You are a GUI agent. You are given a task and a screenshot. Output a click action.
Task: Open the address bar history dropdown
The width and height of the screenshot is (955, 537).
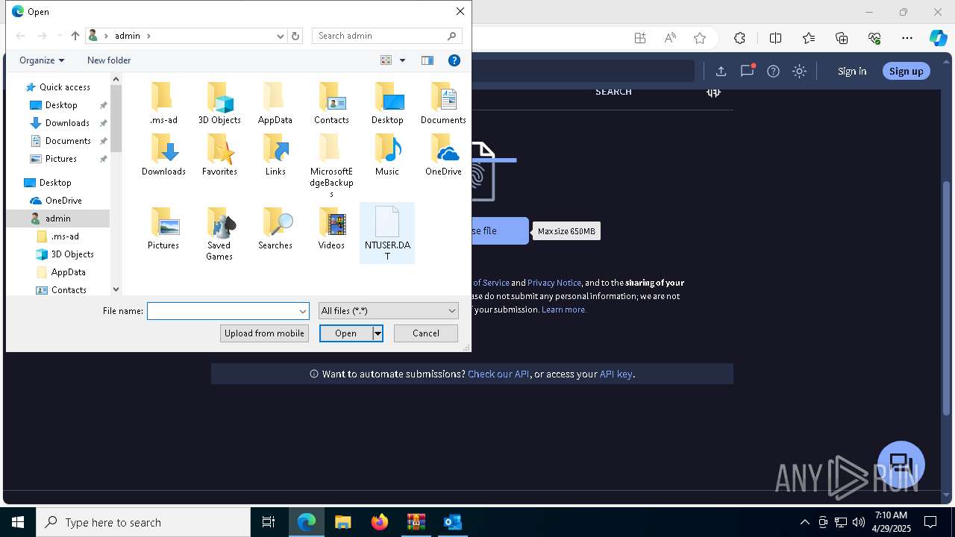point(281,36)
